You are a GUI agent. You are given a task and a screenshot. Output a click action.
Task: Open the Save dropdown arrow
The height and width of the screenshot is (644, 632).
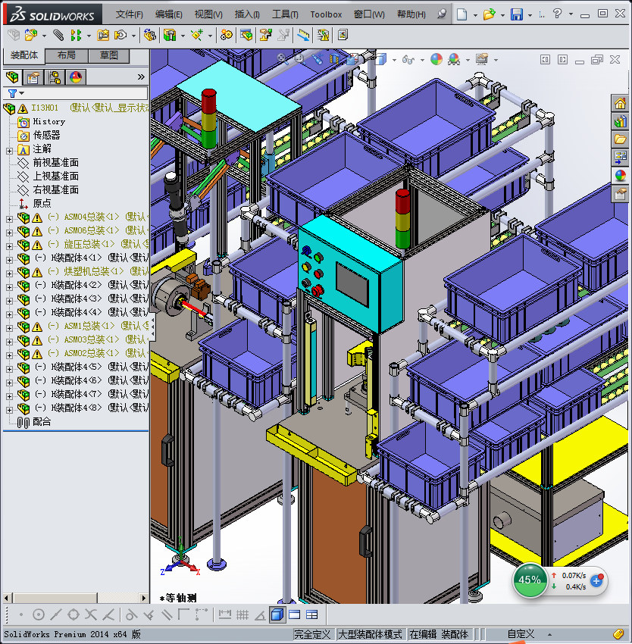(x=530, y=15)
